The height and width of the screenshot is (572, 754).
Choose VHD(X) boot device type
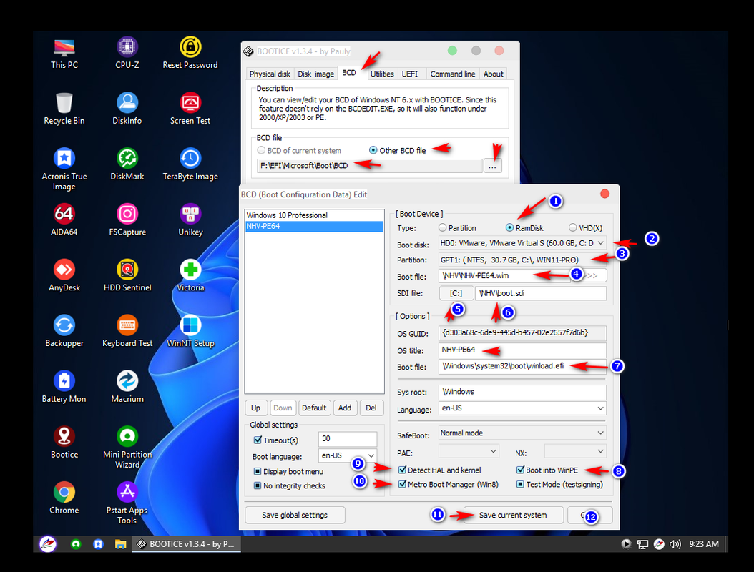pyautogui.click(x=572, y=228)
